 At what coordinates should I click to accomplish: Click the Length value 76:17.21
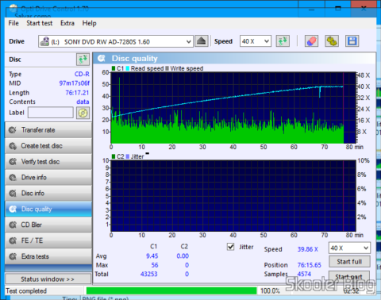[x=77, y=93]
